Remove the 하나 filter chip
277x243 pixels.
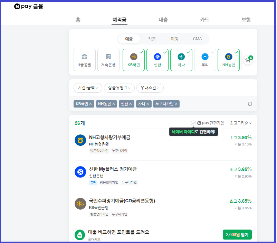(148, 104)
